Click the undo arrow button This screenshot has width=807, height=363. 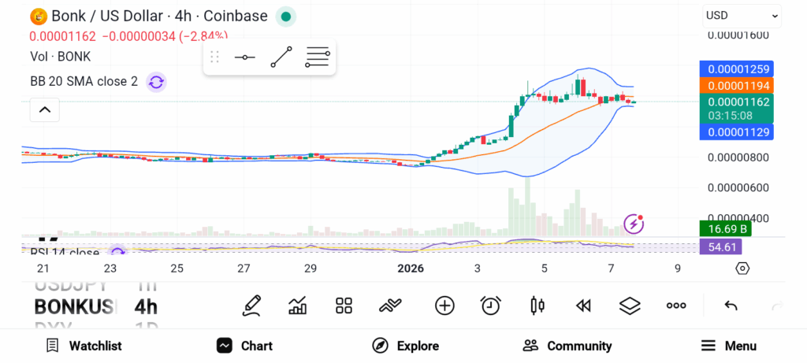(731, 306)
